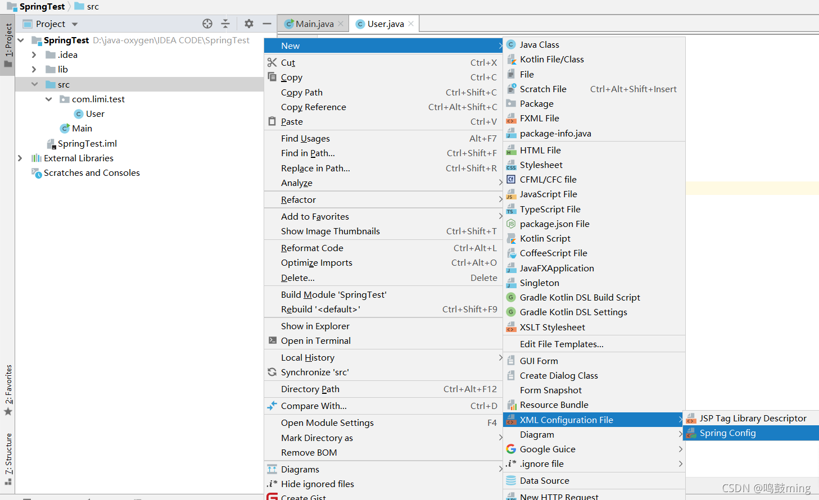This screenshot has height=500, width=819.
Task: Click the package.json File icon
Action: (511, 224)
